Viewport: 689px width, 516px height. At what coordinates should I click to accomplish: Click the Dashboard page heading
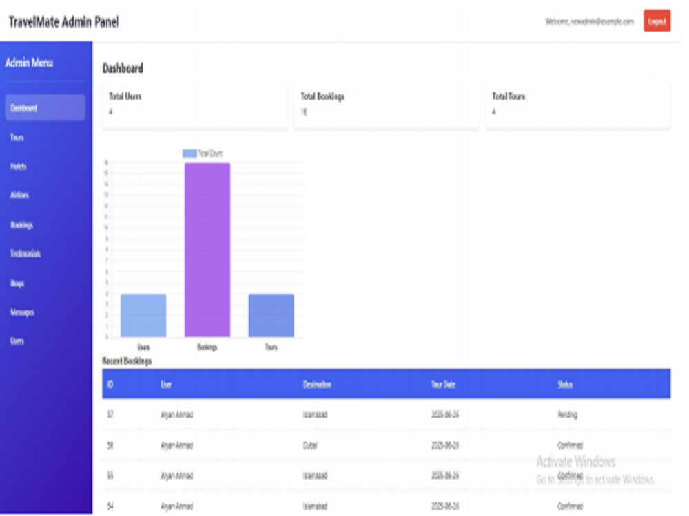[x=123, y=68]
